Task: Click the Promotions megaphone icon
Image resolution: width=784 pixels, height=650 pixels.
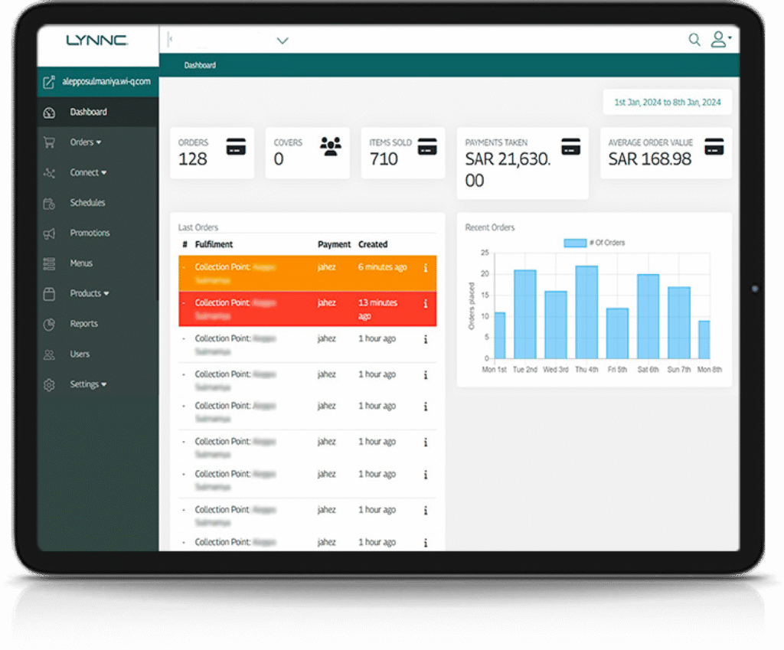Action: point(49,233)
